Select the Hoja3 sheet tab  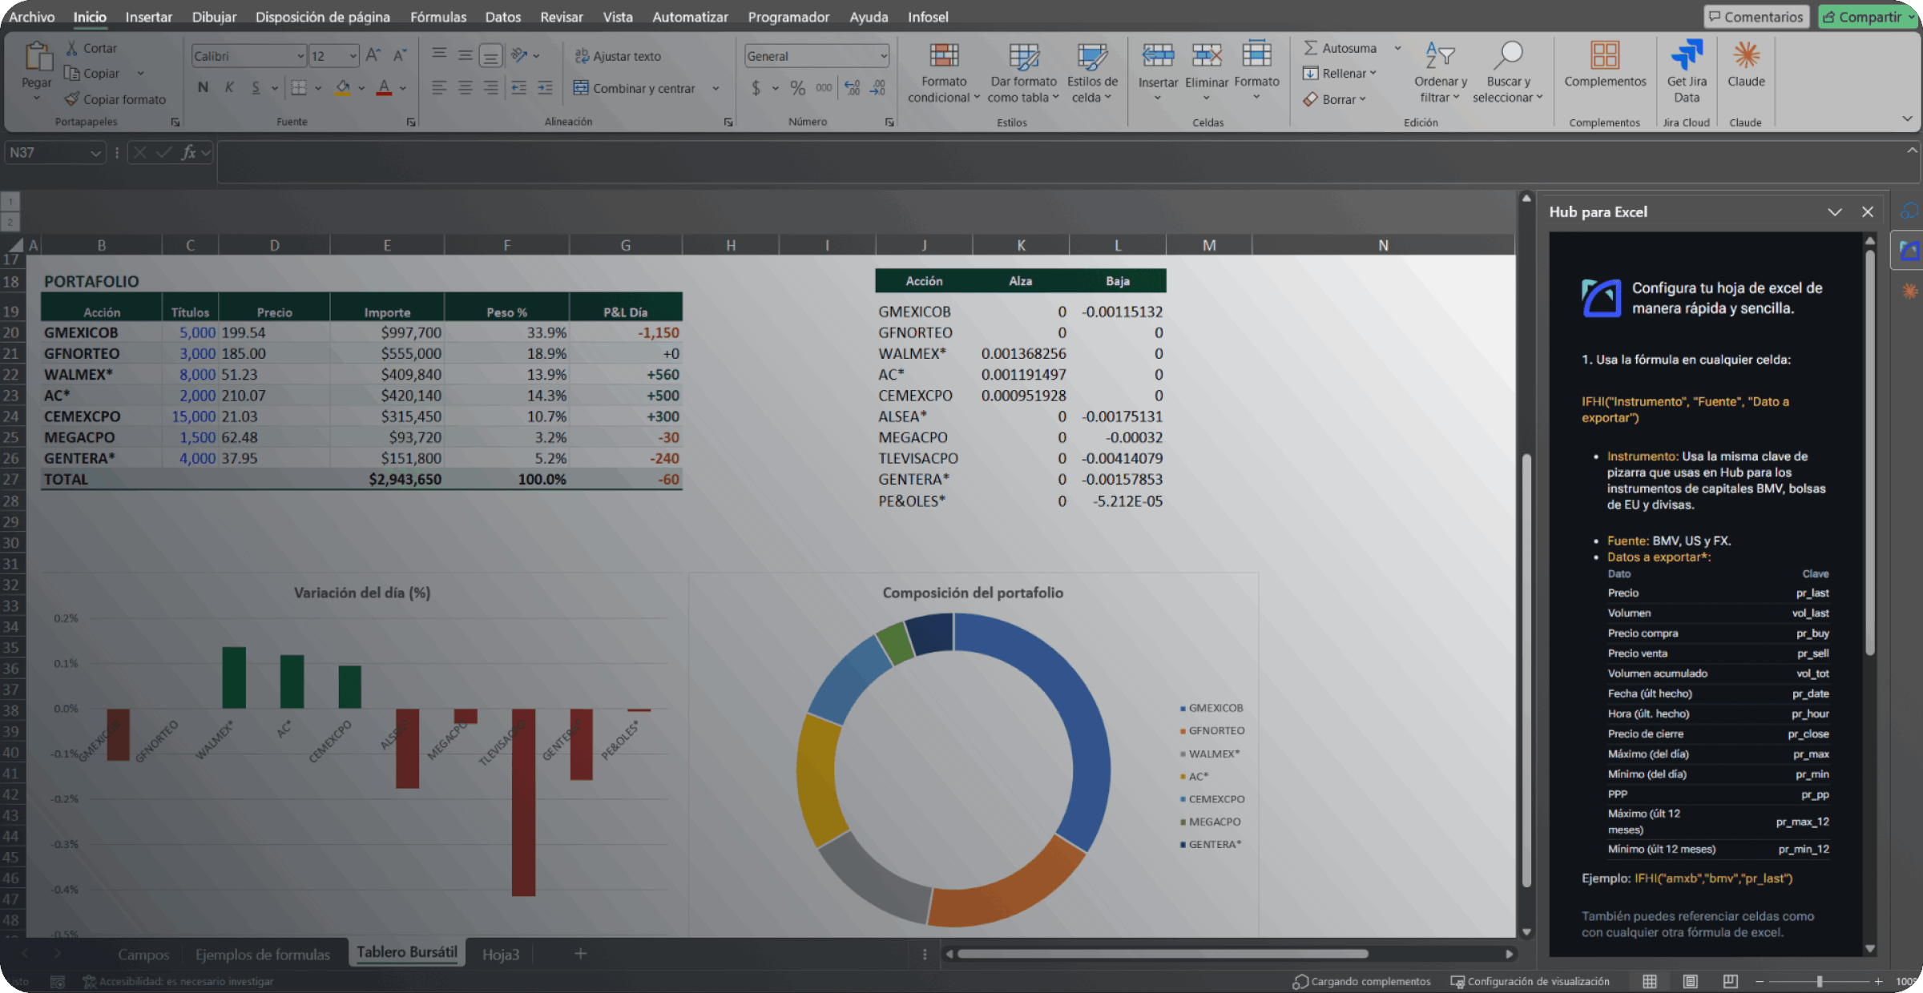click(x=501, y=955)
